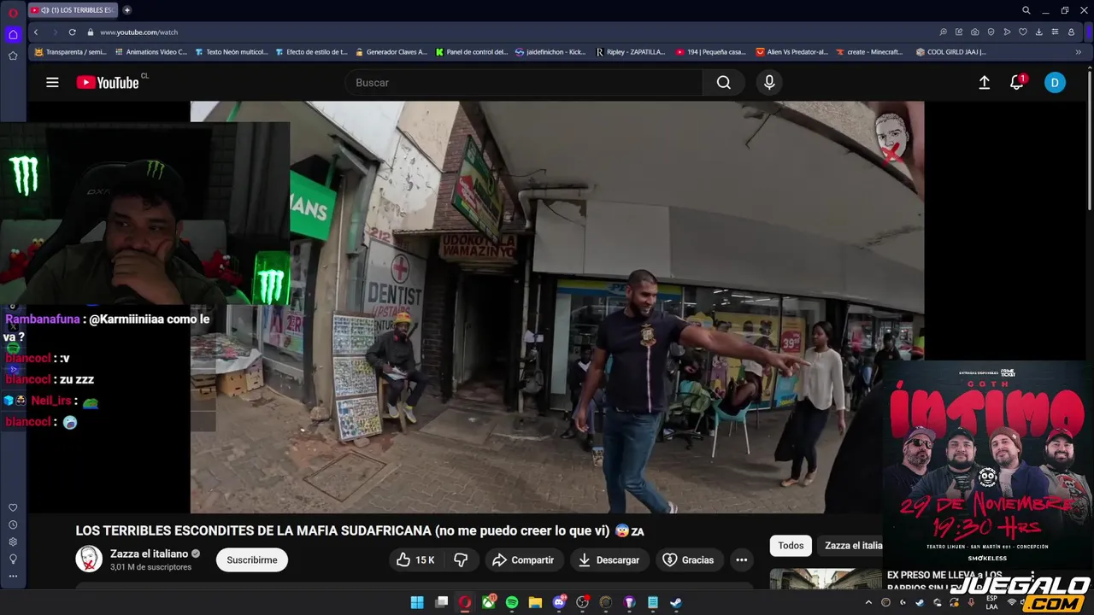Open the sidebar three-dots more menu
The image size is (1094, 615).
tap(13, 576)
